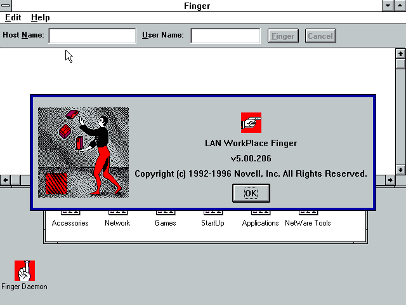This screenshot has width=406, height=305.
Task: Open the Finger window control menu box
Action: 6,6
